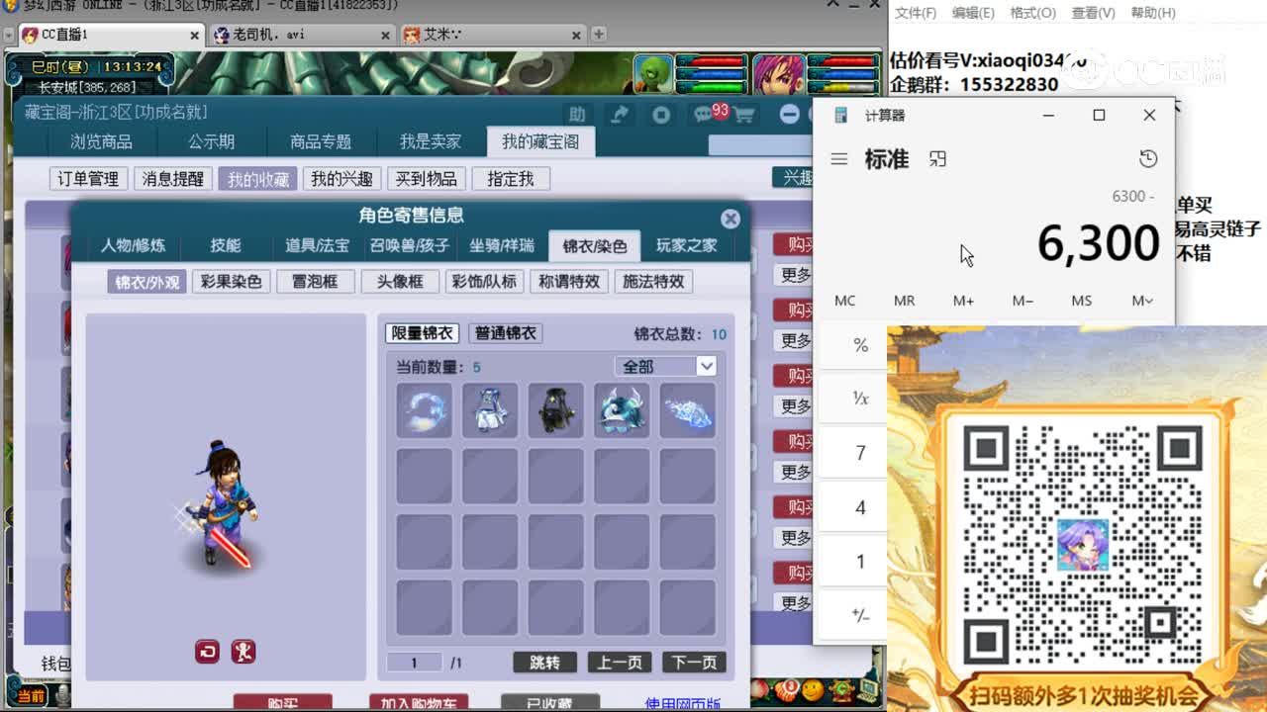This screenshot has height=712, width=1267.
Task: Switch to 我是卖家 tab
Action: pos(431,141)
